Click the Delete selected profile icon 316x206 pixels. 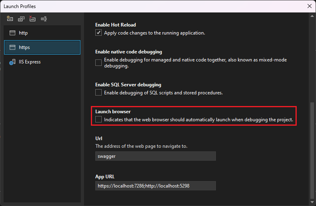point(33,18)
